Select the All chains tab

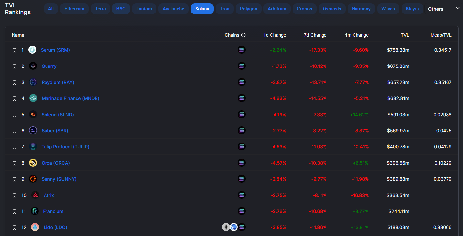[x=51, y=9]
